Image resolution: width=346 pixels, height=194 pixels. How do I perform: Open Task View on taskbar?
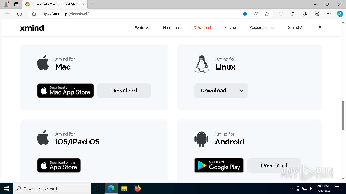coord(97,189)
